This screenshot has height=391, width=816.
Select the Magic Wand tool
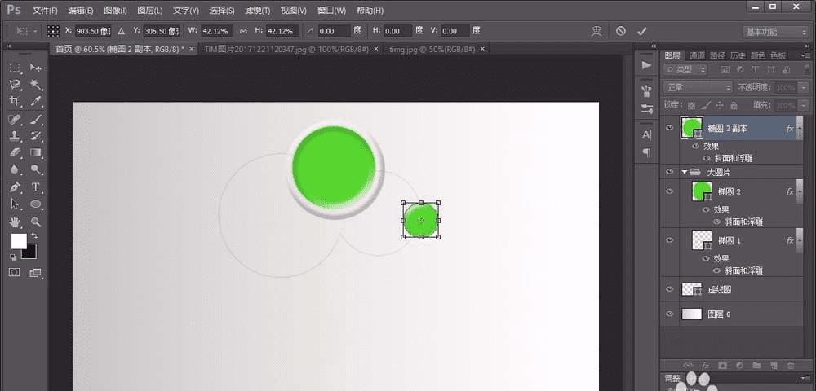pyautogui.click(x=35, y=85)
